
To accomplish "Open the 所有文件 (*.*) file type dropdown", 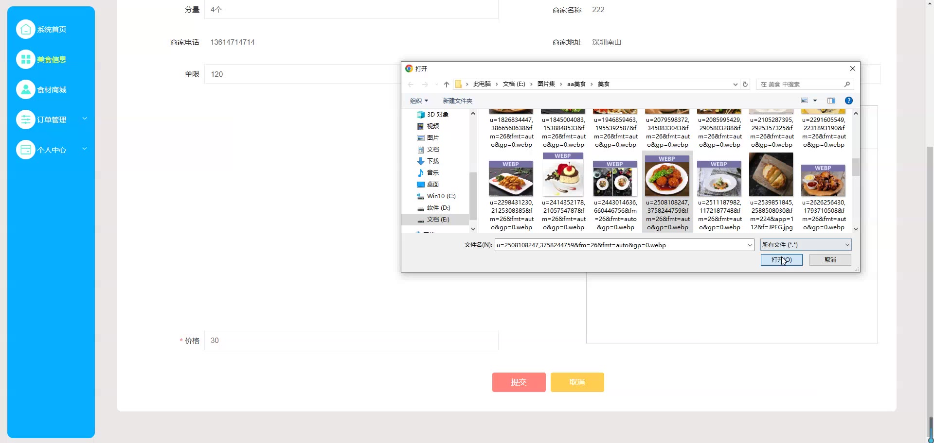I will (806, 245).
